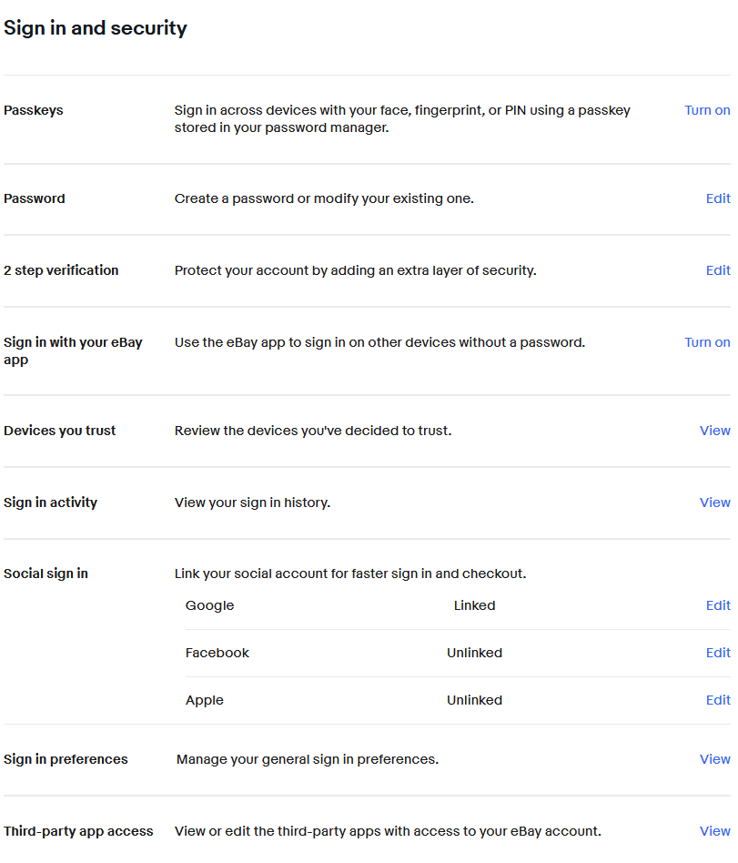
Task: Click the 'Linked' status for Google
Action: click(x=474, y=605)
